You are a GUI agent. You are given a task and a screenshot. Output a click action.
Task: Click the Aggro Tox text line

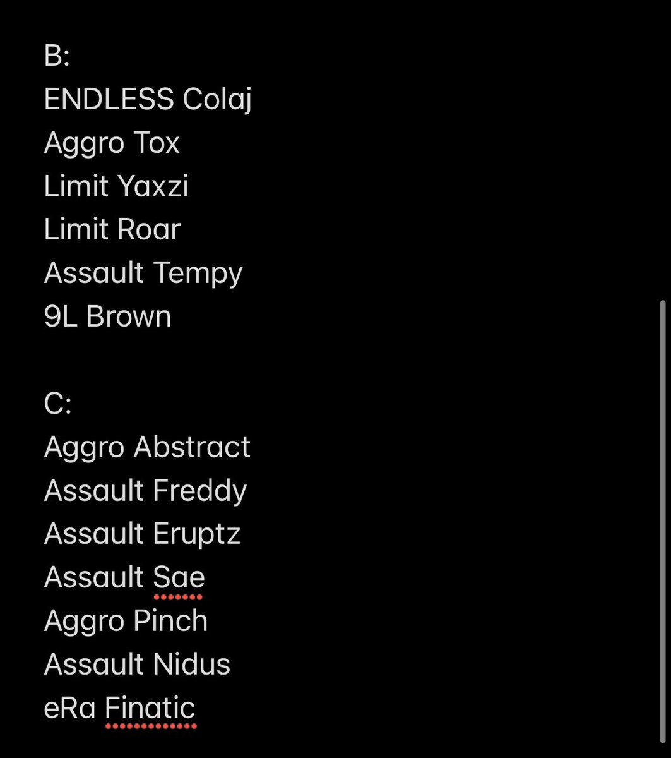click(x=112, y=143)
